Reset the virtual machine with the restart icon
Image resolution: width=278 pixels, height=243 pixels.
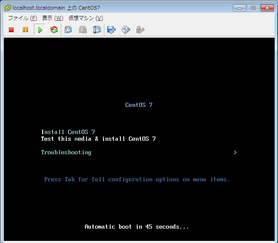coord(54,30)
